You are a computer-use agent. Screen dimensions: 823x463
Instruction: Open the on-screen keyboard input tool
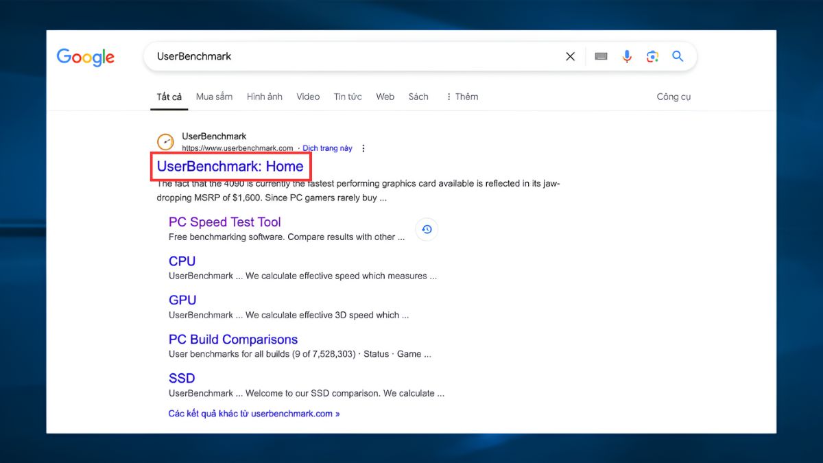(601, 56)
